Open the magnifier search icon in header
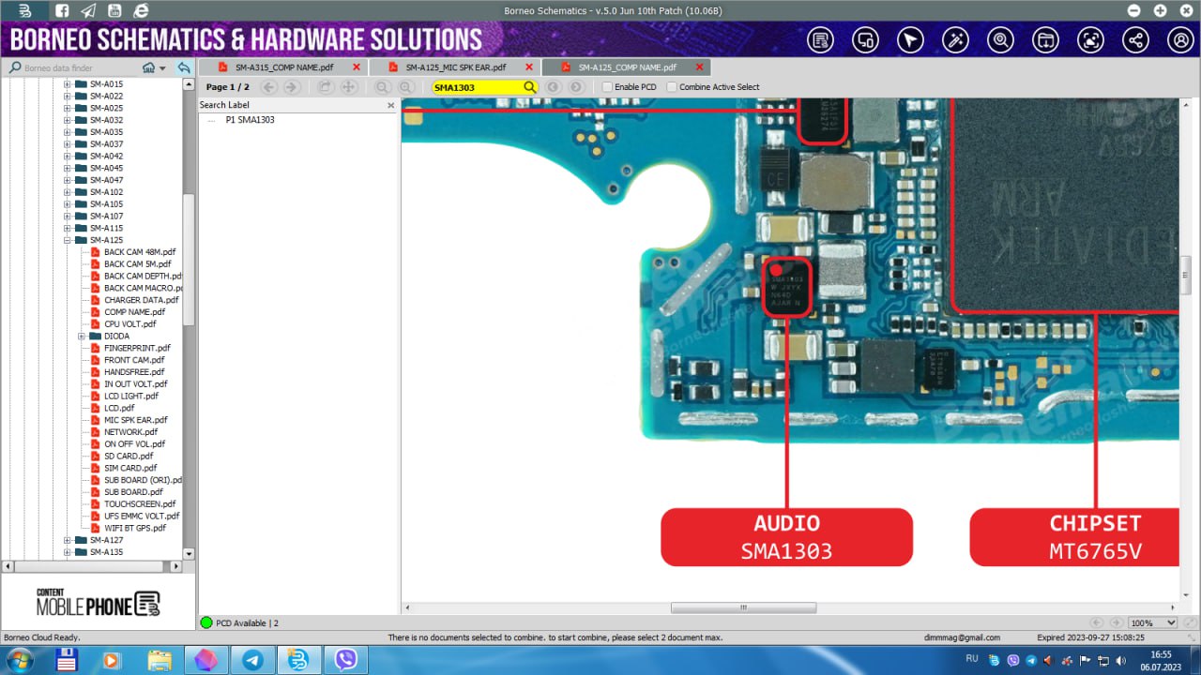This screenshot has width=1201, height=675. (1000, 40)
